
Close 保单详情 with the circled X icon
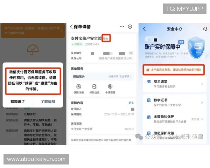[130, 27]
